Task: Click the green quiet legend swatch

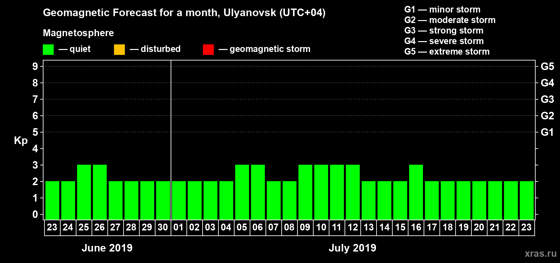Action: (48, 50)
